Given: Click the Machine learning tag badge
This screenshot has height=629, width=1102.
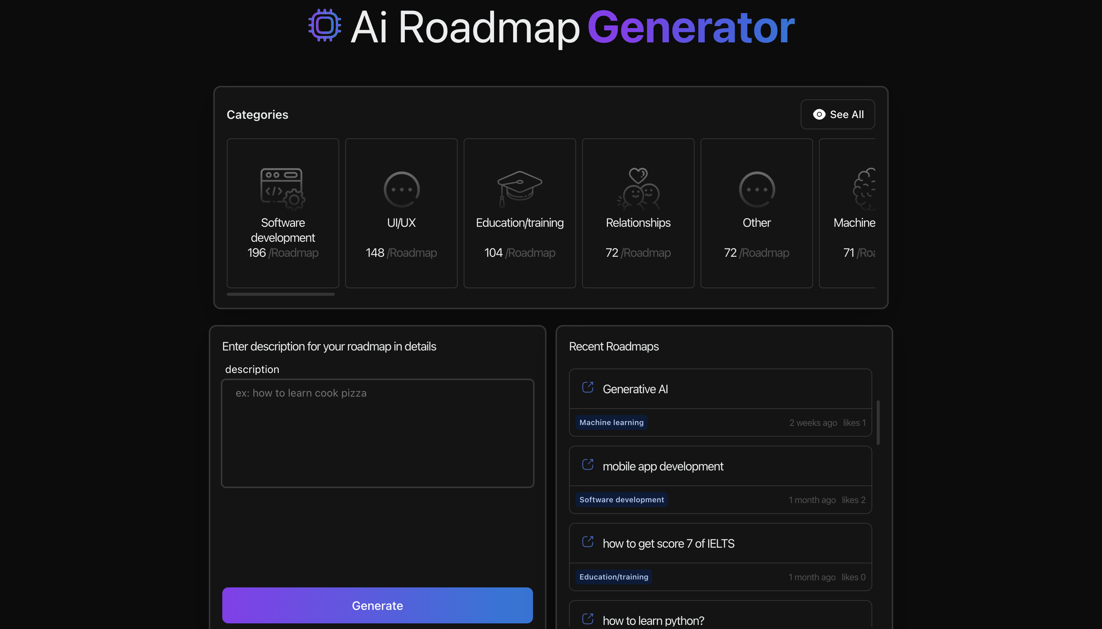Looking at the screenshot, I should [611, 422].
